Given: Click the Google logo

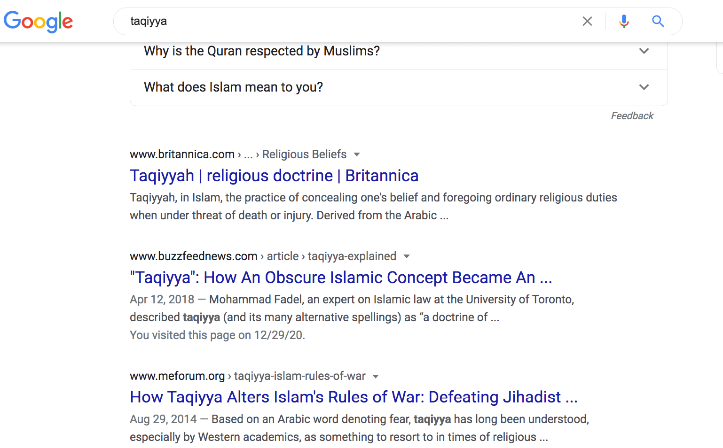Looking at the screenshot, I should click(39, 22).
